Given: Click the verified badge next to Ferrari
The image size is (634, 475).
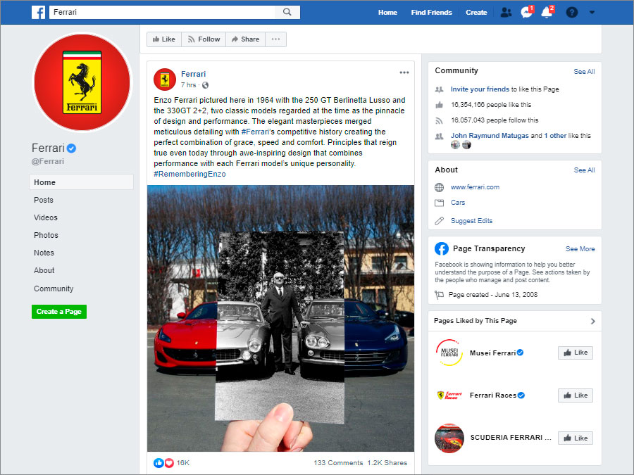Looking at the screenshot, I should point(71,148).
